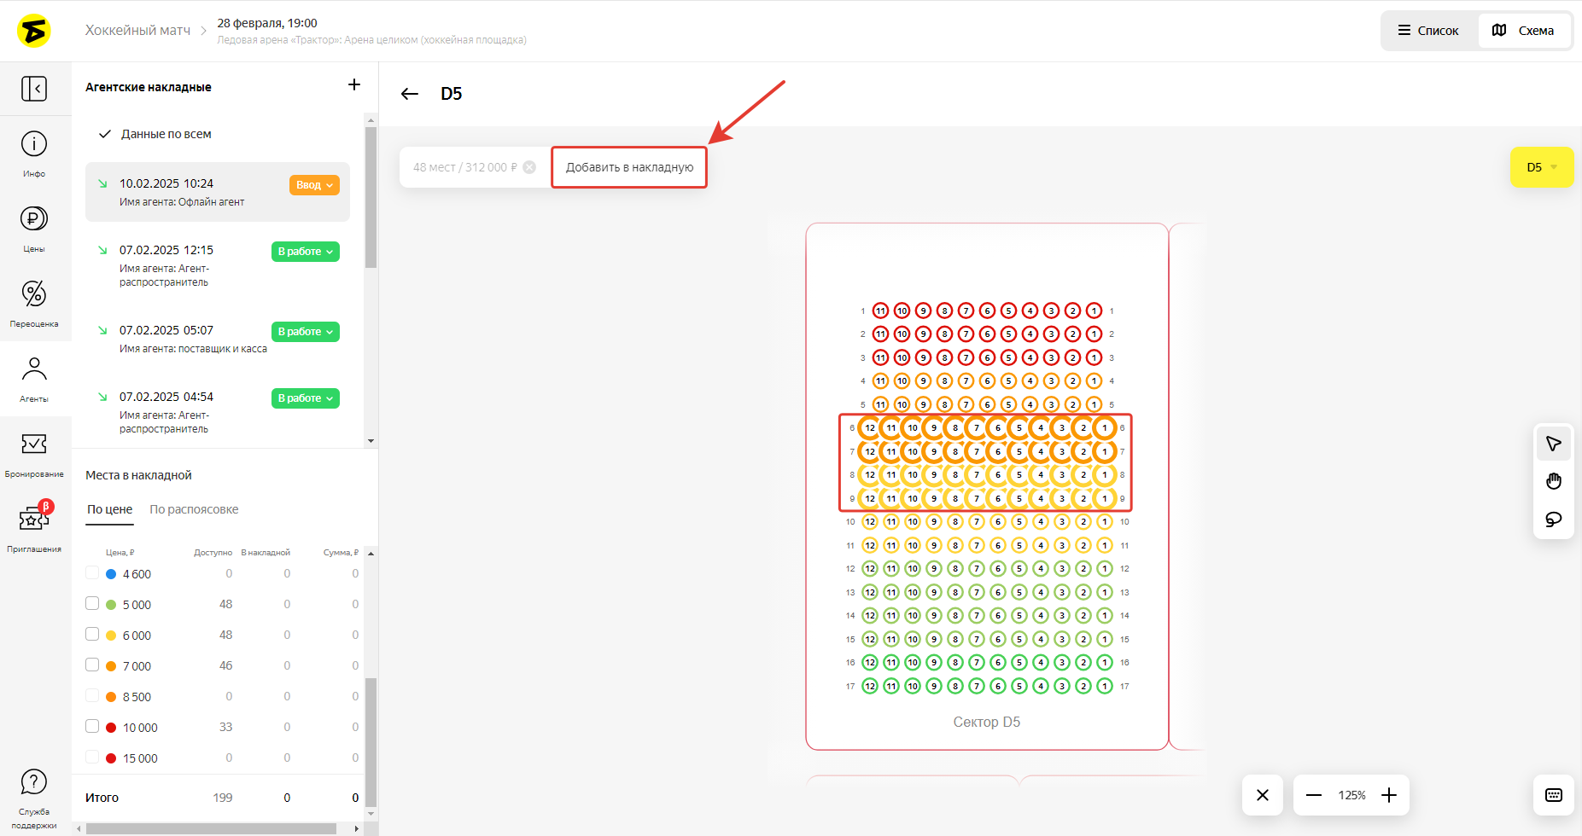
Task: Click the plus icon to add накладная
Action: coord(354,85)
